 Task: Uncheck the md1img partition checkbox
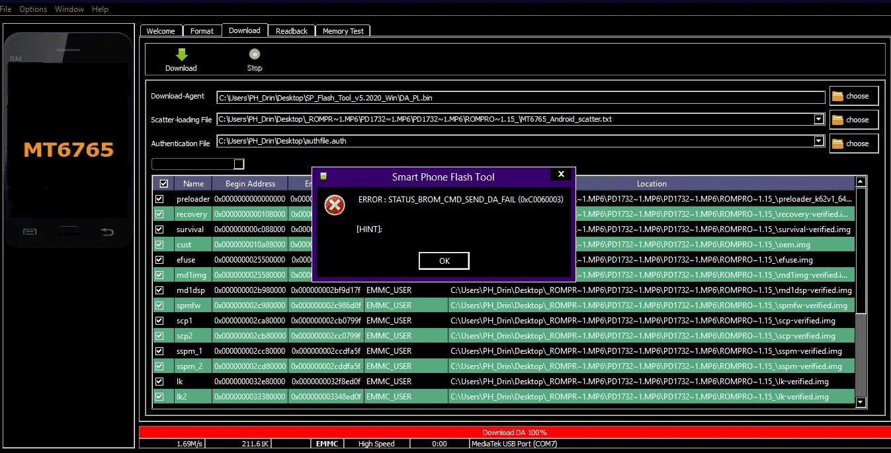point(159,275)
